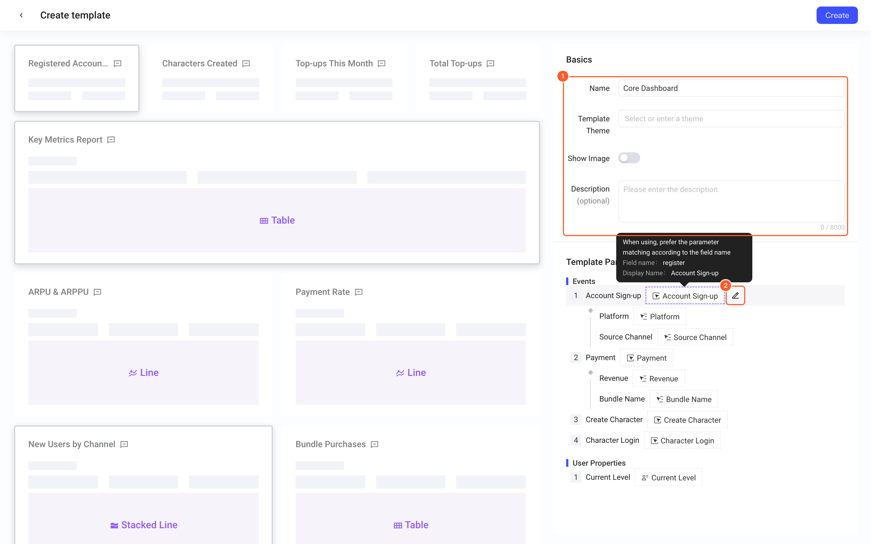Click the note icon next to Characters Created
Image resolution: width=871 pixels, height=544 pixels.
coord(246,64)
